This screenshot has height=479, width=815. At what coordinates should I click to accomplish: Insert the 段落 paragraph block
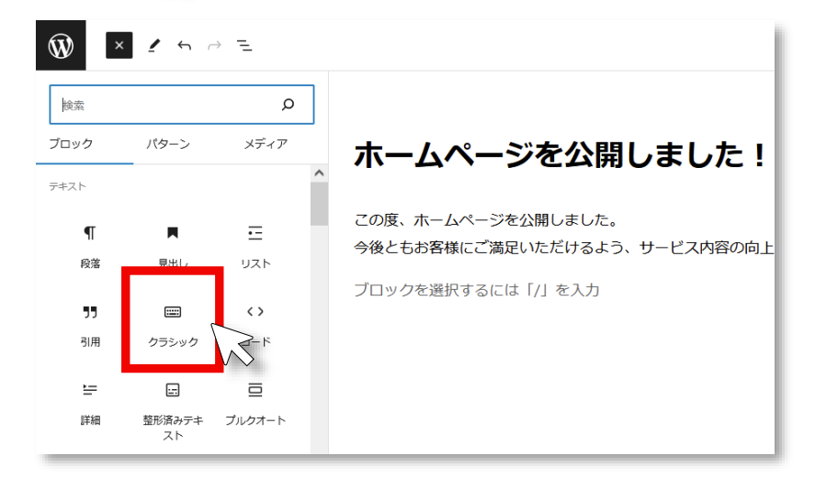pyautogui.click(x=90, y=245)
